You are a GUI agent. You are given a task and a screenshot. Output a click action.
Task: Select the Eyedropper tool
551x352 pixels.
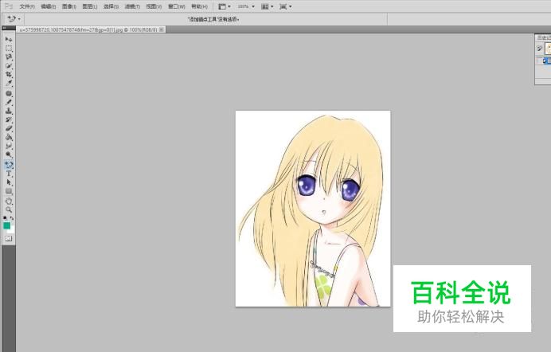coord(9,84)
